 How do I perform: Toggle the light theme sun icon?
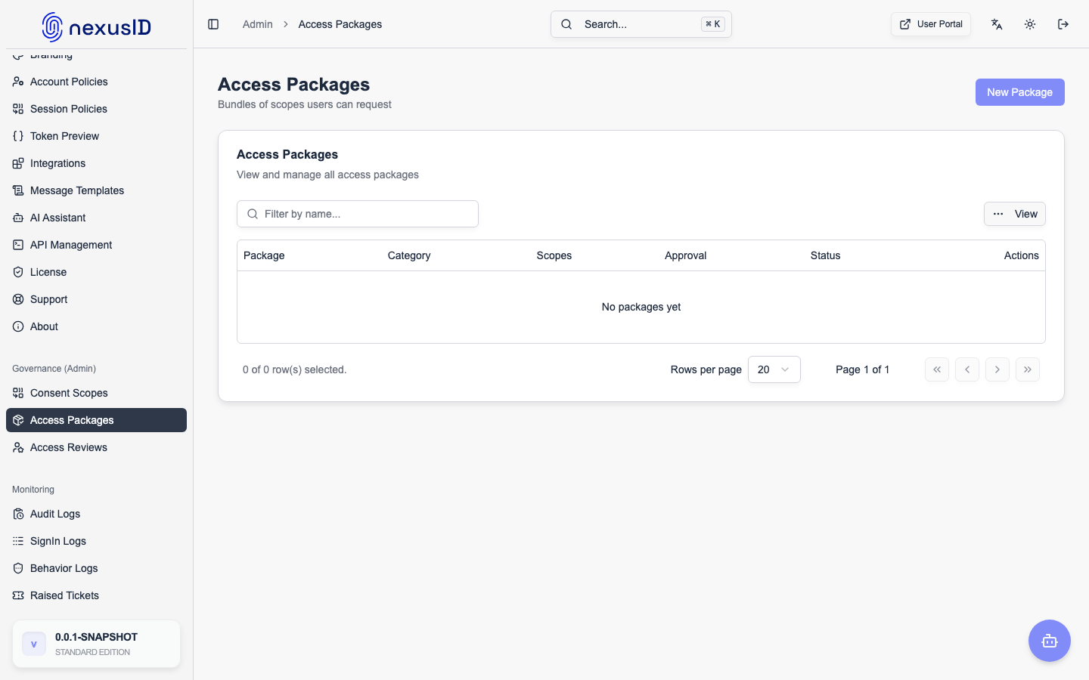click(x=1030, y=24)
